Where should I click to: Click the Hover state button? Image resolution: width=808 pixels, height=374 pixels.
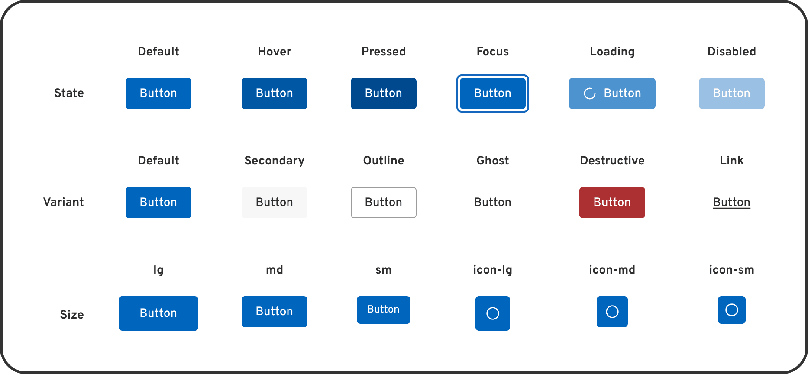point(274,93)
